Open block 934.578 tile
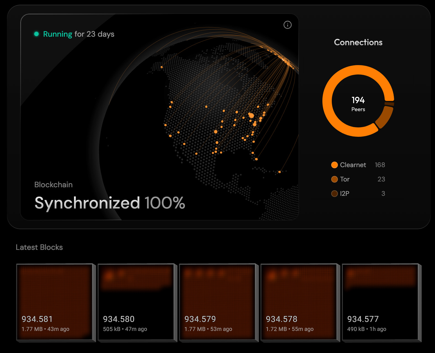 click(299, 302)
